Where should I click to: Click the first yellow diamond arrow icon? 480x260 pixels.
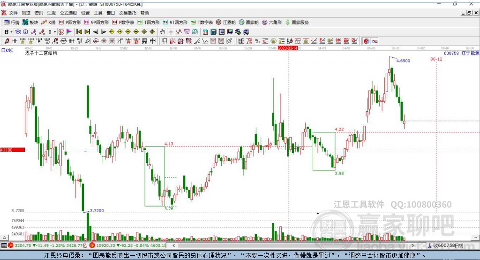[x=112, y=32]
